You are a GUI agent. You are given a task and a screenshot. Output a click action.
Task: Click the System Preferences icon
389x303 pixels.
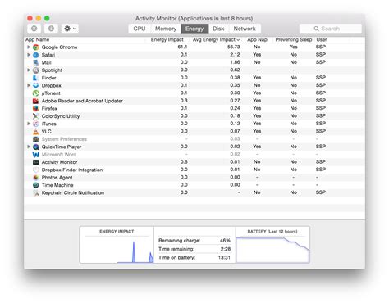coord(36,139)
